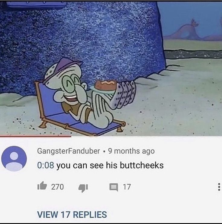Click the red played portion of progress bar
The width and height of the screenshot is (222, 224).
click(x=36, y=137)
